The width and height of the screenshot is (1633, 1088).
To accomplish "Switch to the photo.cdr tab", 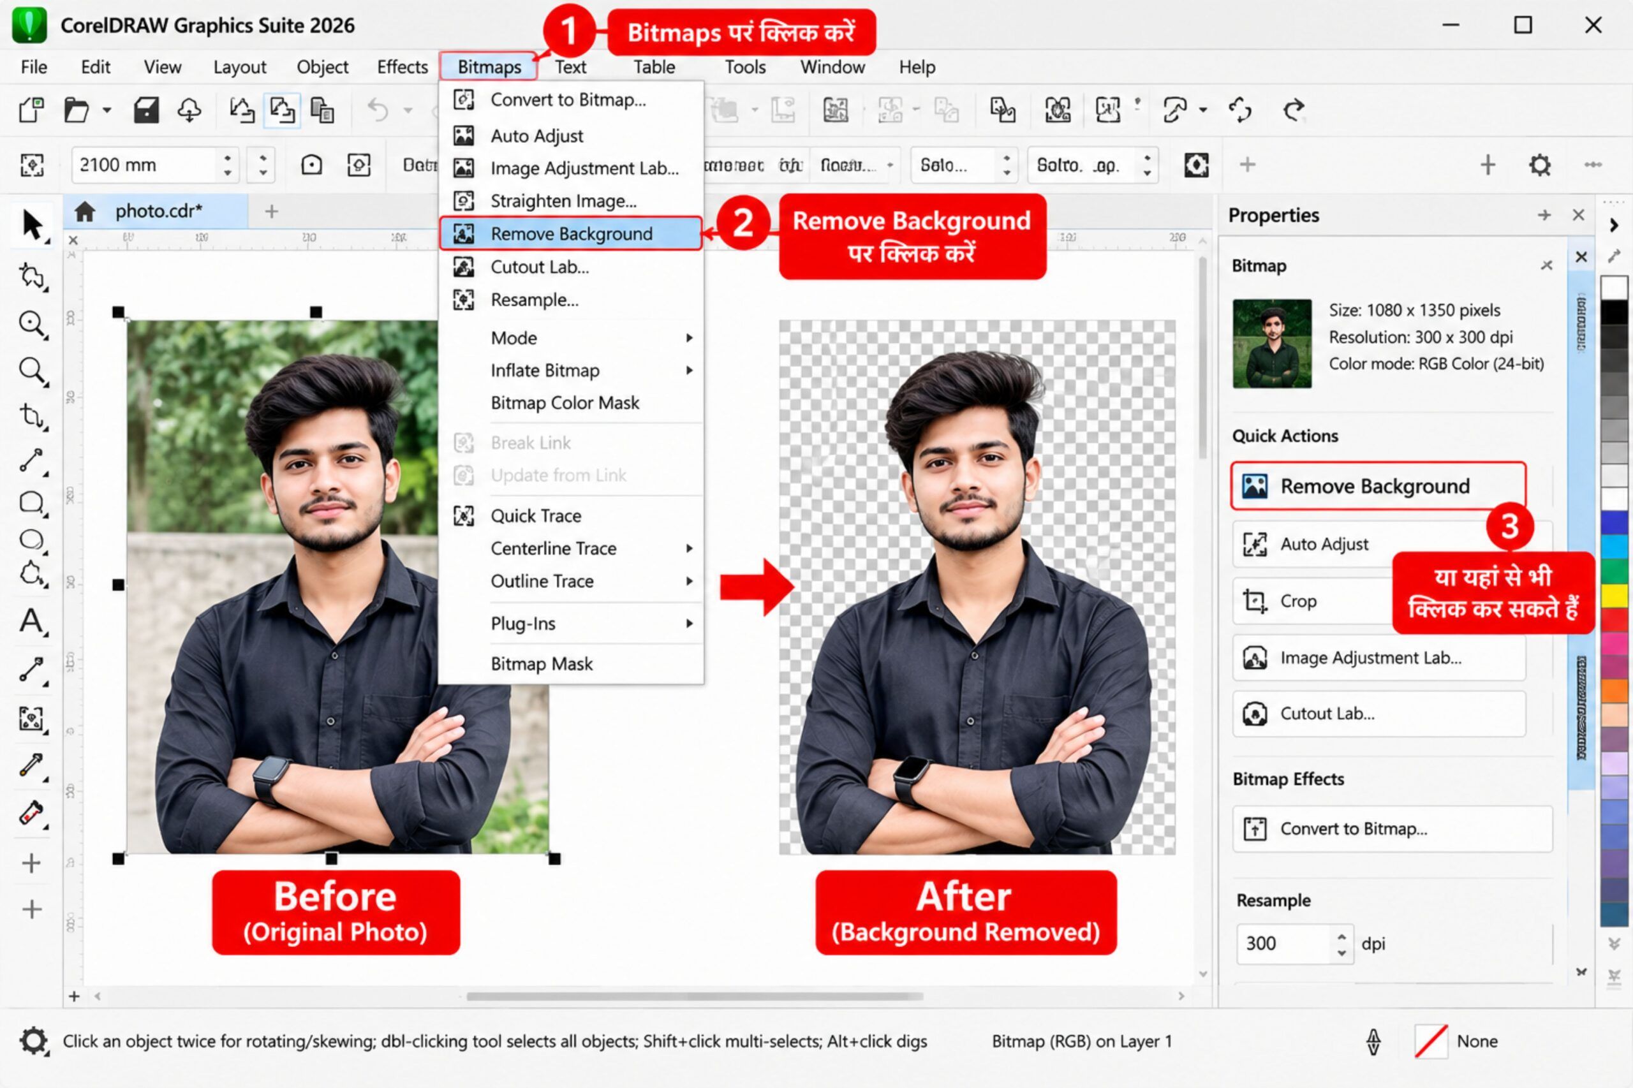I will point(158,211).
